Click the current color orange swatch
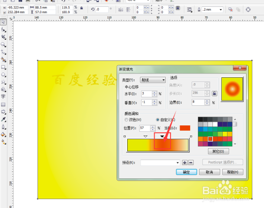The width and height of the screenshot is (264, 208). pos(185,128)
